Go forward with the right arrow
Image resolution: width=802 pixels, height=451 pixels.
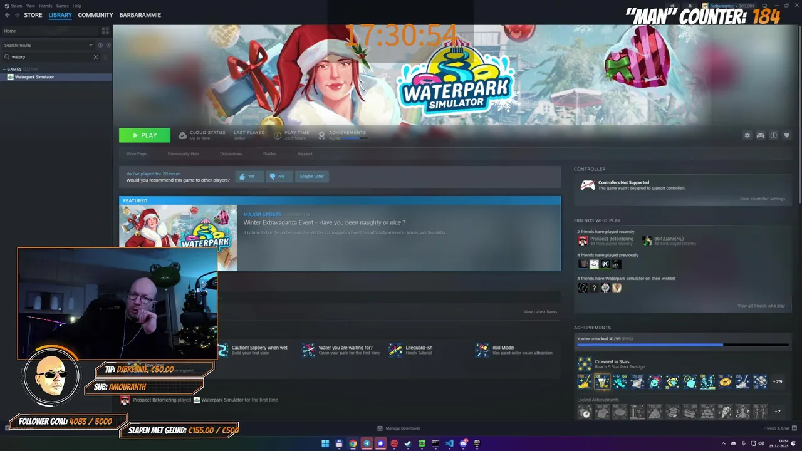(17, 15)
